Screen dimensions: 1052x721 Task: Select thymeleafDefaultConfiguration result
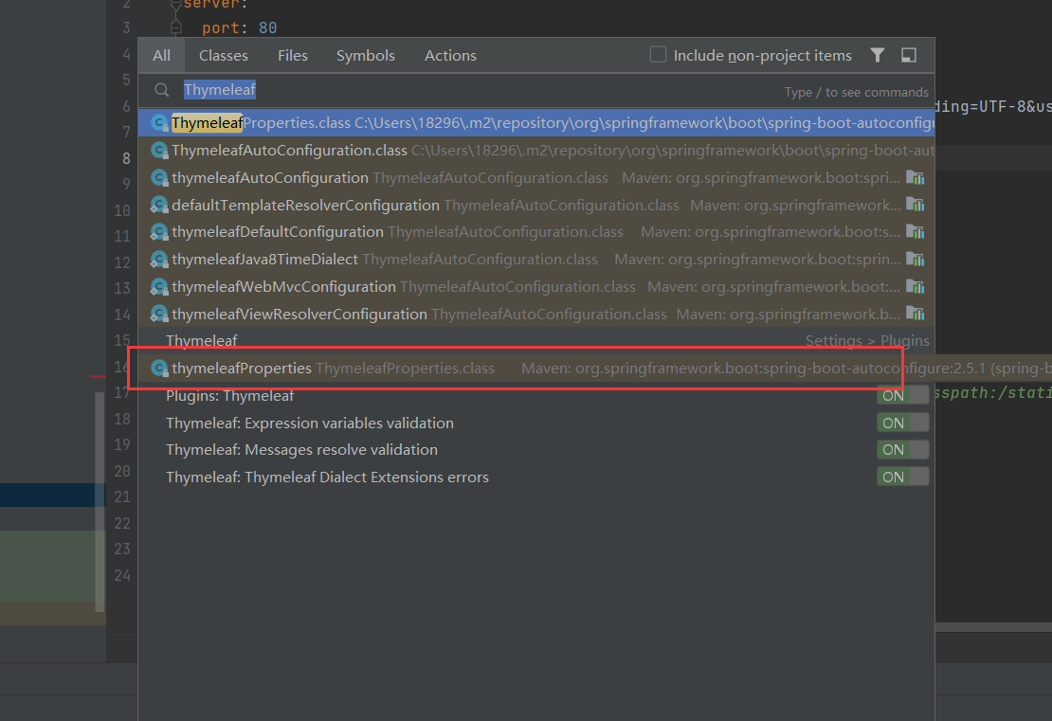tap(536, 232)
